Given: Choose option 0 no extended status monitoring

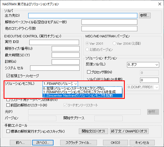Looking at the screenshot, I should (x=82, y=89).
